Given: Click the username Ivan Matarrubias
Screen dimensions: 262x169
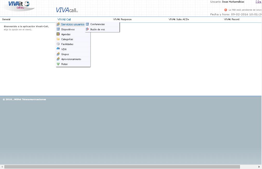Looking at the screenshot, I should [x=233, y=2].
